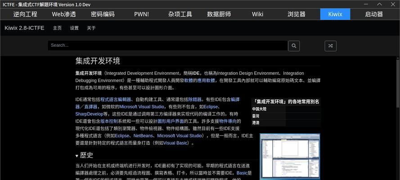This screenshot has height=180, width=400.
Task: Open the Basic link in 歷史 section
Action: (x=242, y=173)
